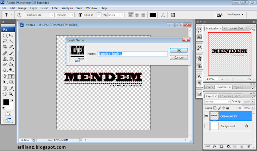Click the Create warped text icon
Screen dimensions: 257x151
(163, 15)
